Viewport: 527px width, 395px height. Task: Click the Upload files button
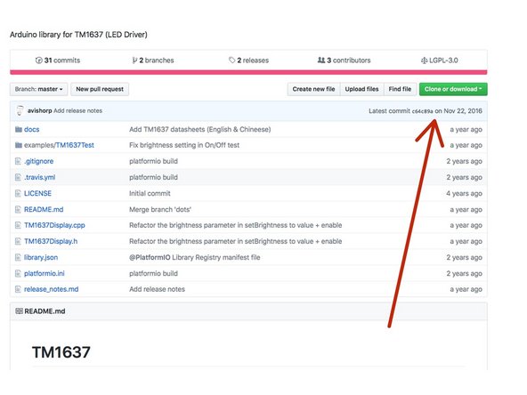tap(361, 89)
